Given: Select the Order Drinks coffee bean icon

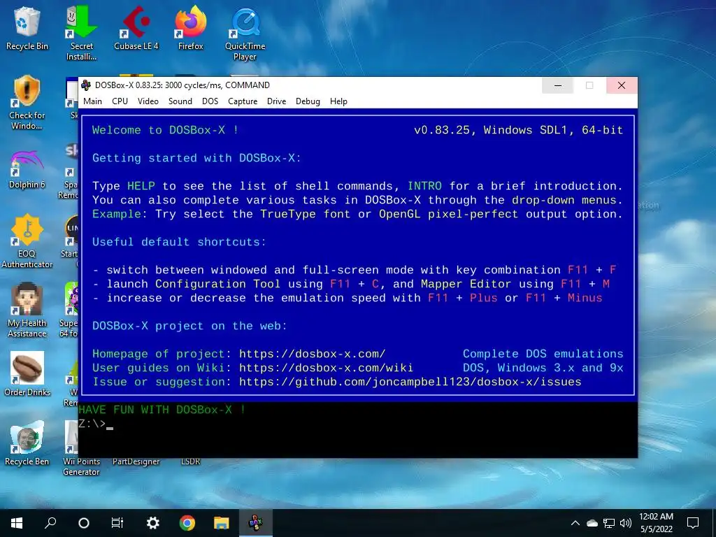Looking at the screenshot, I should [27, 374].
